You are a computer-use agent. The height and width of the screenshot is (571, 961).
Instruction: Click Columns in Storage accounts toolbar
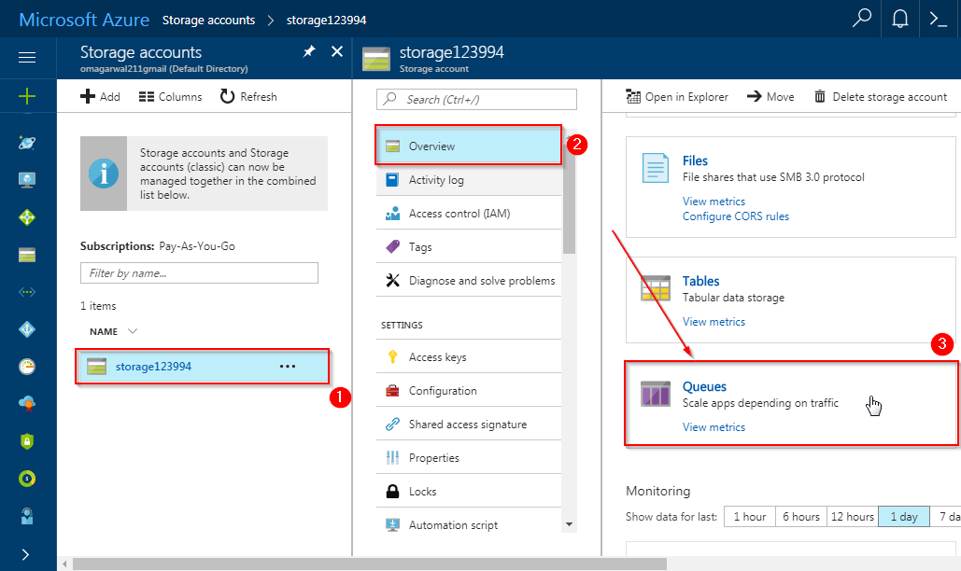(170, 97)
